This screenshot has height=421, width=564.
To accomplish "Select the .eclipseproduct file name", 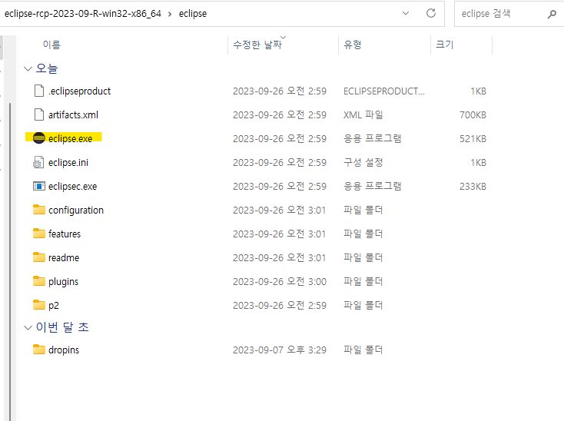I will tap(79, 91).
